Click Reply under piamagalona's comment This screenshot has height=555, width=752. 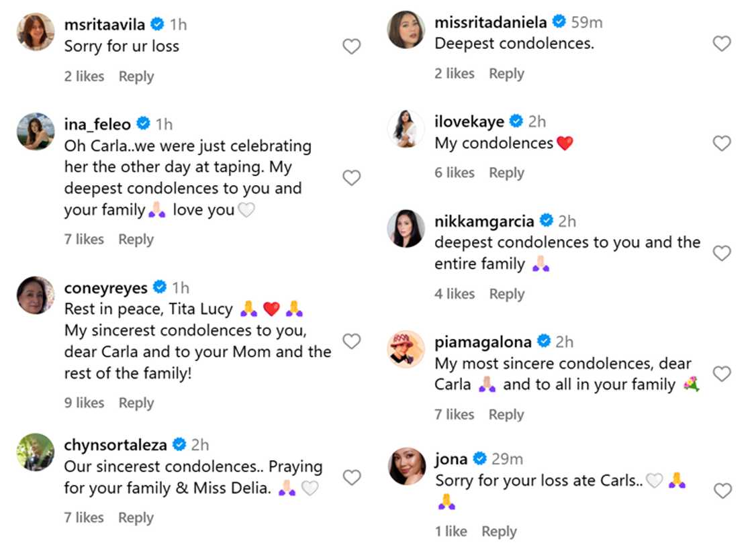coord(506,415)
